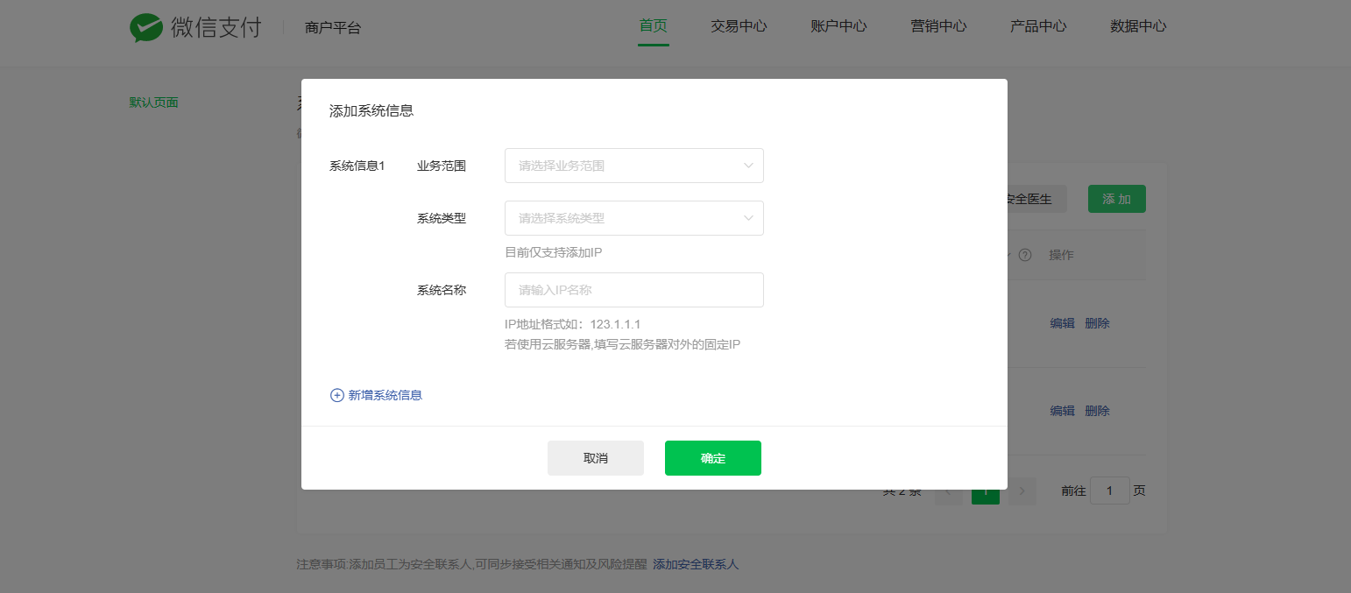Open the 业务范围 dropdown
The image size is (1351, 593).
click(633, 166)
